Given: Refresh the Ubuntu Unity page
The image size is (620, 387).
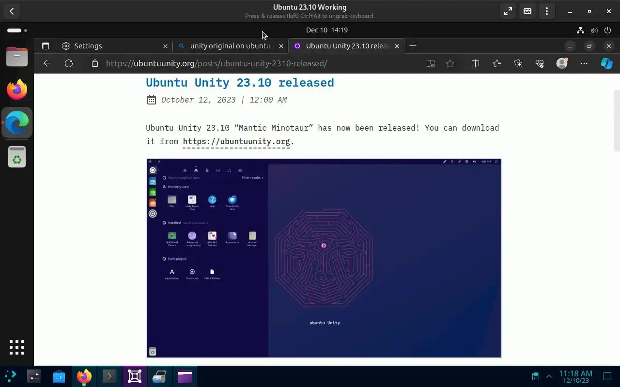Looking at the screenshot, I should click(x=69, y=63).
